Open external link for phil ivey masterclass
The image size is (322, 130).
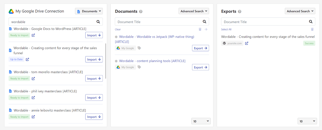[33, 98]
